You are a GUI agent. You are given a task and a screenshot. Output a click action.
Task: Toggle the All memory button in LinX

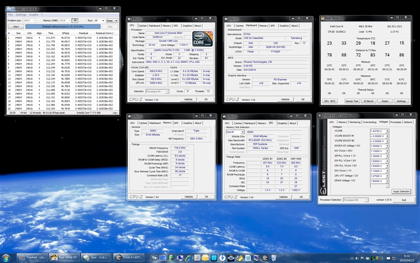point(75,20)
